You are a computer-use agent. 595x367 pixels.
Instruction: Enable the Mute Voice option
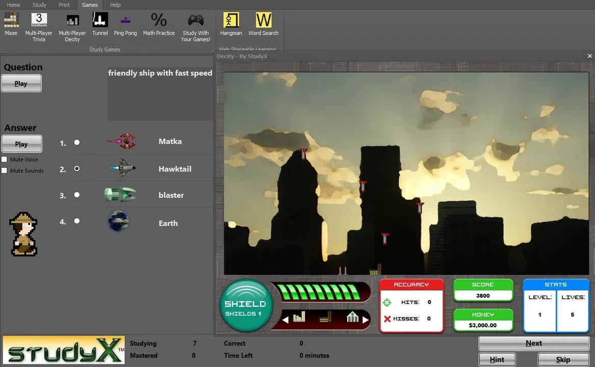point(6,160)
